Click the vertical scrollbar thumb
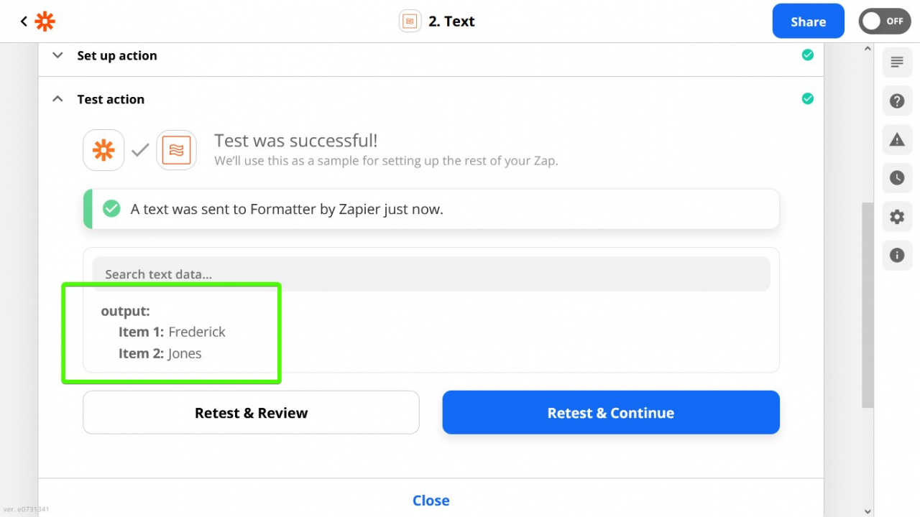This screenshot has width=920, height=517. click(868, 305)
